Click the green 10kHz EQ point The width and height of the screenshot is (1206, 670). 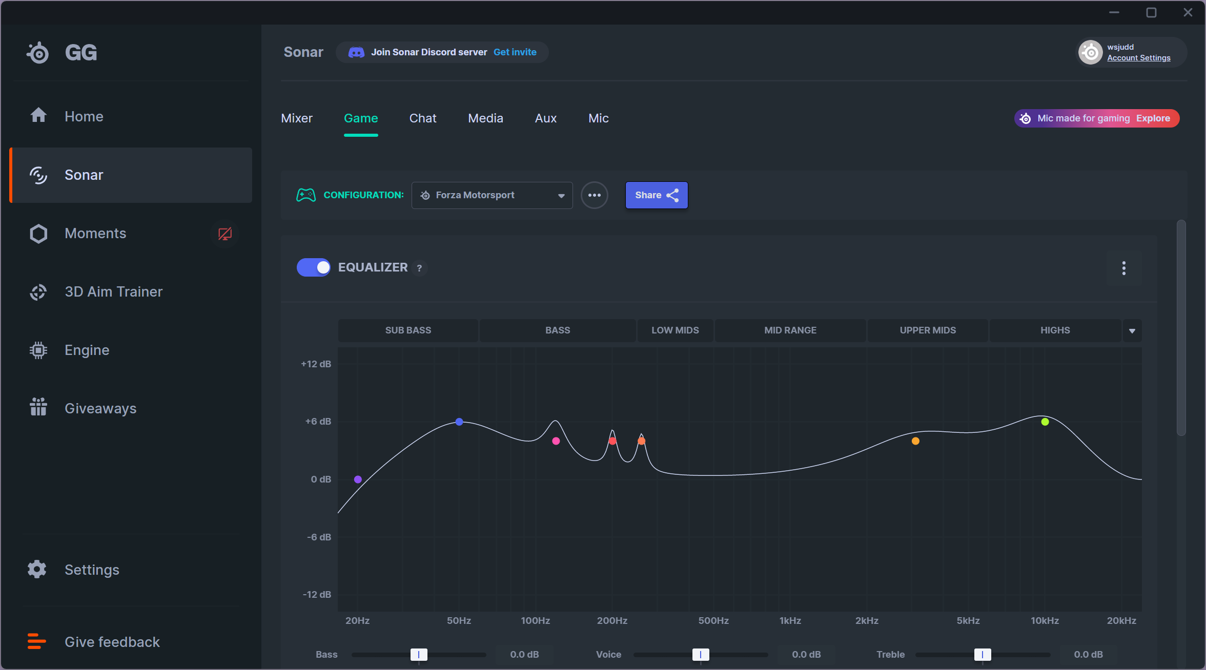[1045, 422]
